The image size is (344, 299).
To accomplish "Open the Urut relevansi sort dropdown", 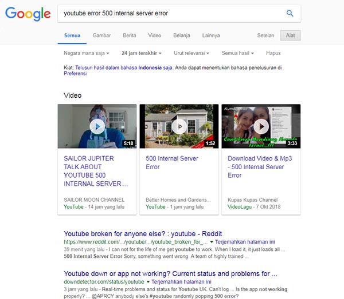I will point(191,53).
